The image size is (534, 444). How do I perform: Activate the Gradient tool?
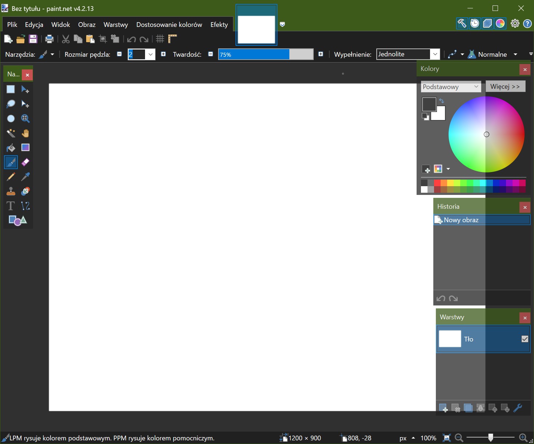[x=25, y=147]
